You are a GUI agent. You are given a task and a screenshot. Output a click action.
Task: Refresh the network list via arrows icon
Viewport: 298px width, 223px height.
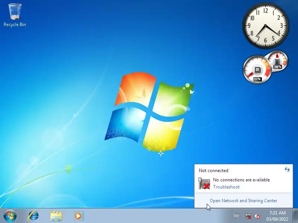[287, 169]
